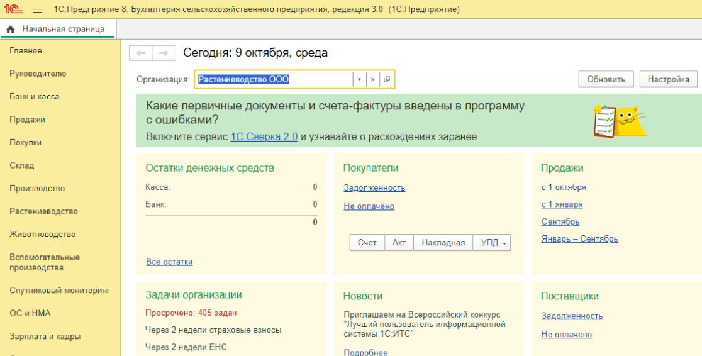Click the Задачи организации heading
This screenshot has width=702, height=356.
coord(193,295)
